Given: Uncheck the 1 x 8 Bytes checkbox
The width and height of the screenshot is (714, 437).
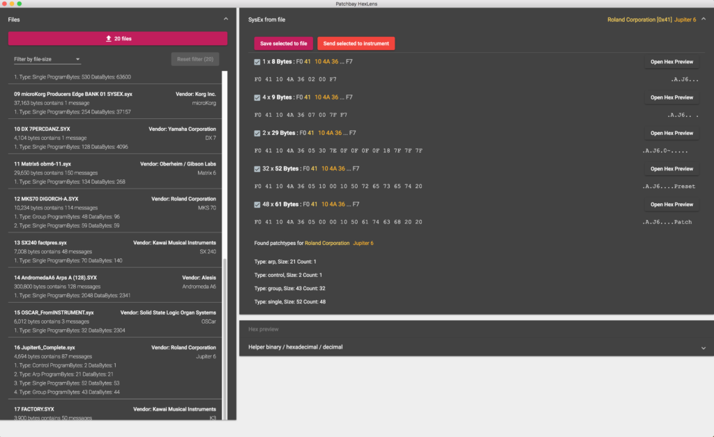Looking at the screenshot, I should (257, 62).
